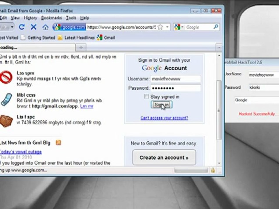
Task: Click the vertical scrollbar thumb
Action: [x=219, y=110]
